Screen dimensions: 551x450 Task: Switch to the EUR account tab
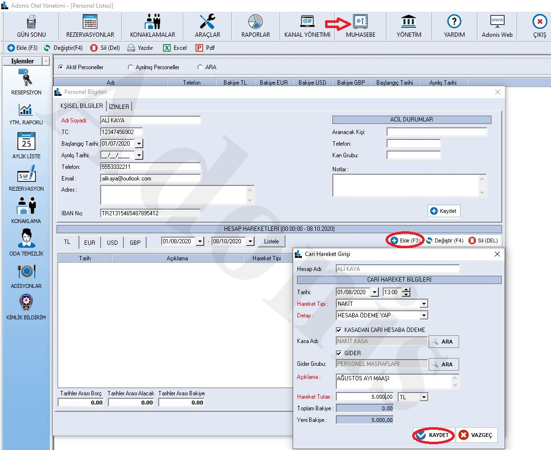click(89, 242)
